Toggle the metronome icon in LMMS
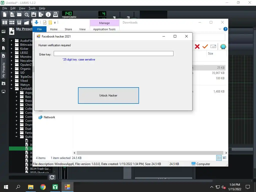Screen dimensions: 256x192 pyautogui.click(x=55, y=14)
